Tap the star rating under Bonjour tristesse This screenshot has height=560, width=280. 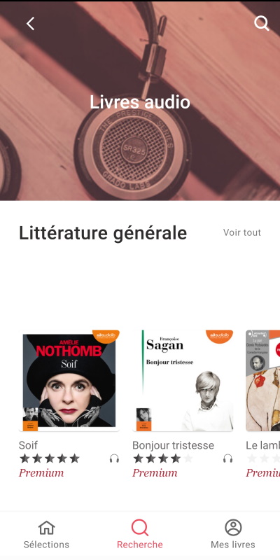pos(163,458)
